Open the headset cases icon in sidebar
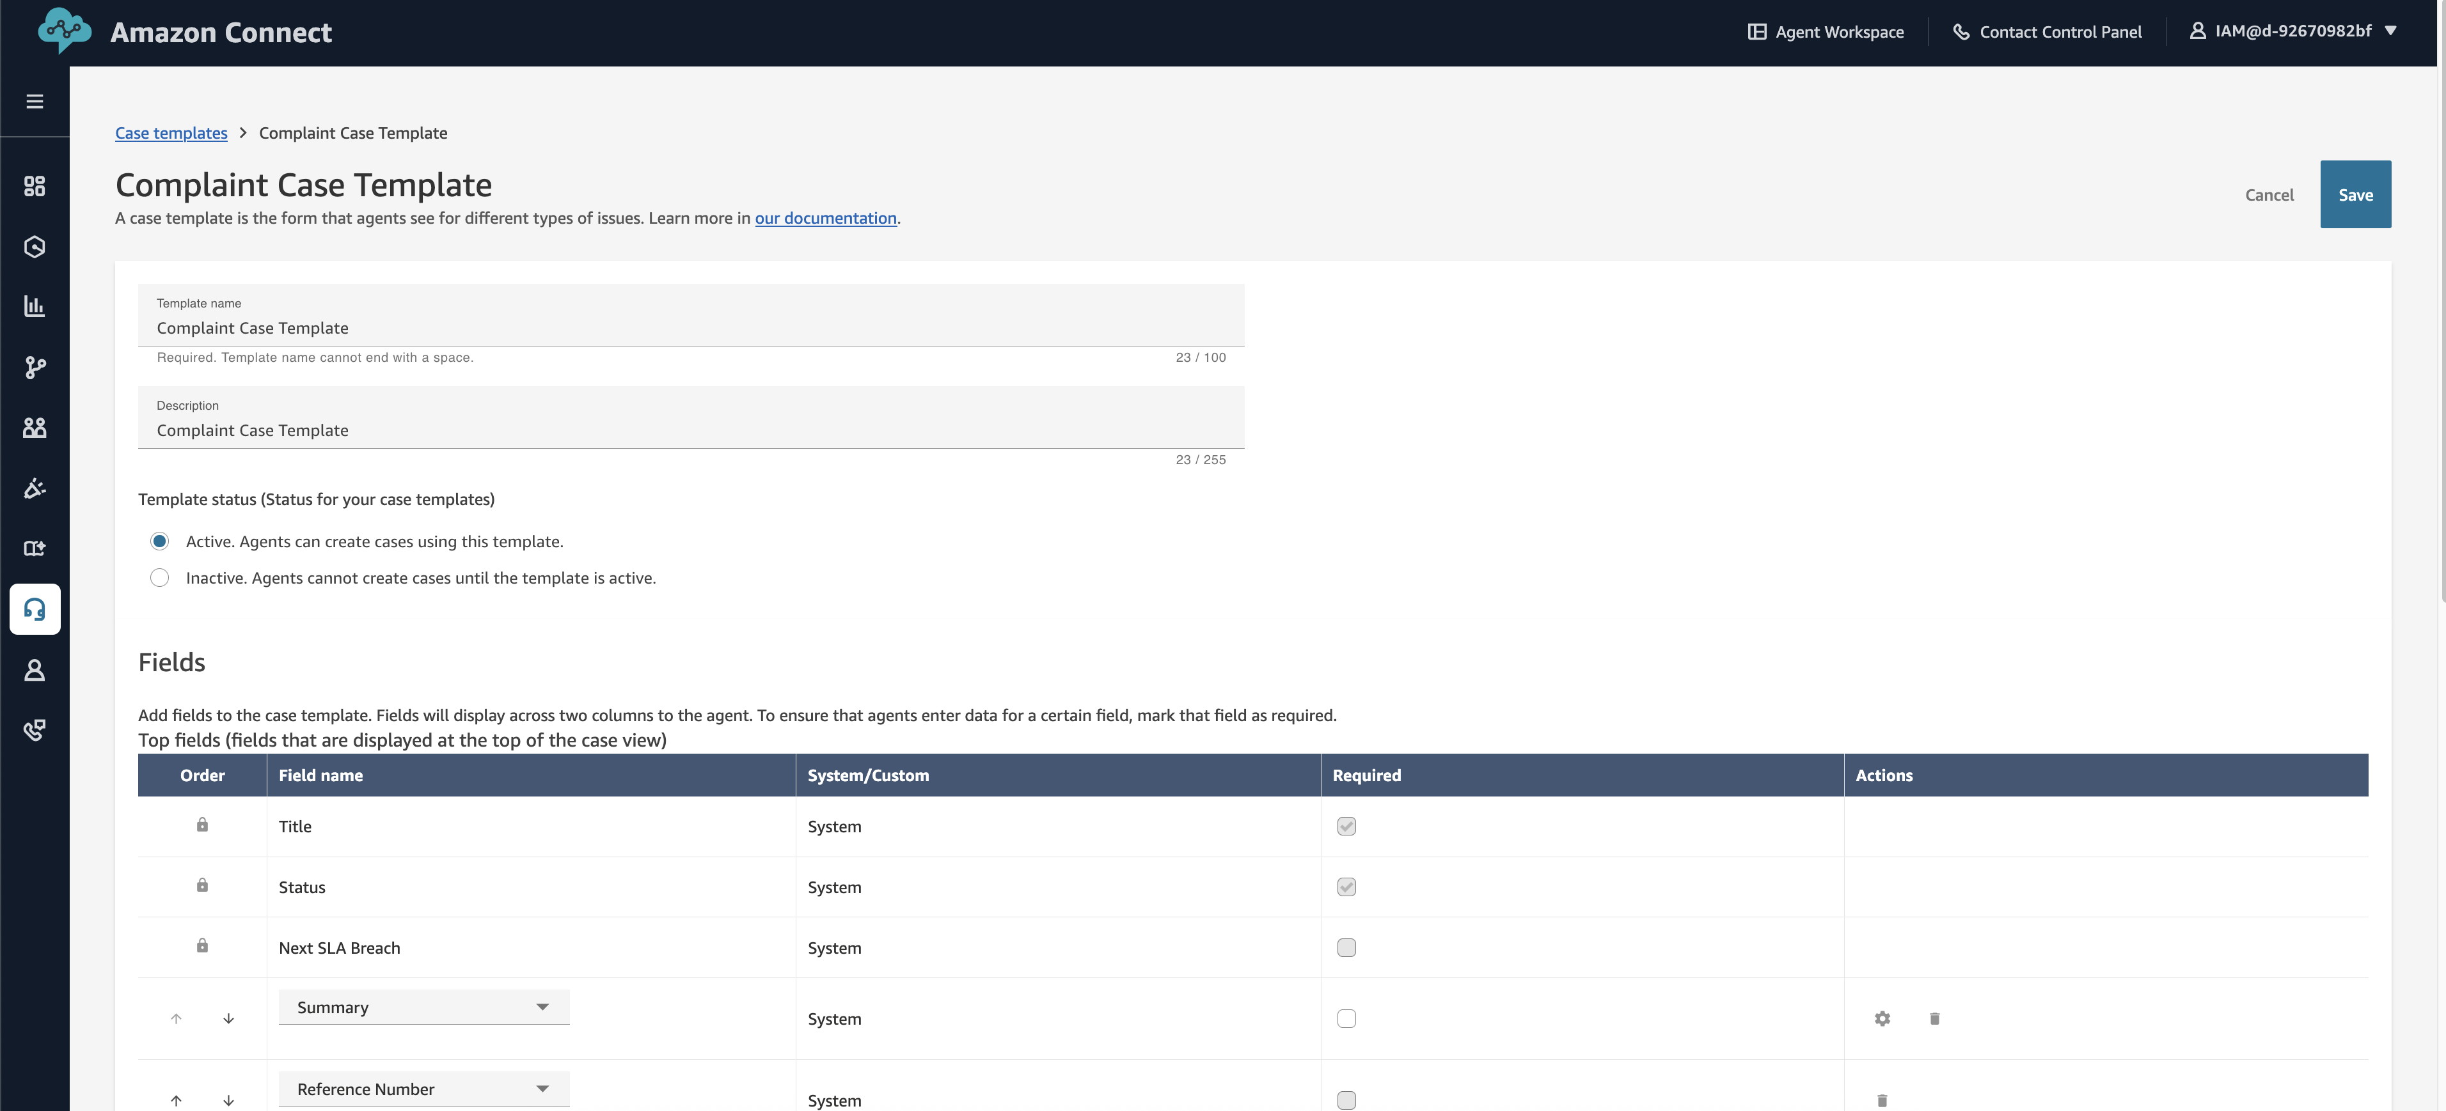Screen dimensions: 2446x1111 pyautogui.click(x=35, y=609)
